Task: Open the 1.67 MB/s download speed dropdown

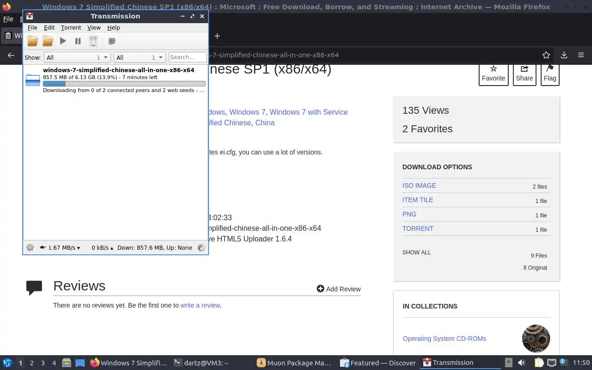Action: 64,247
